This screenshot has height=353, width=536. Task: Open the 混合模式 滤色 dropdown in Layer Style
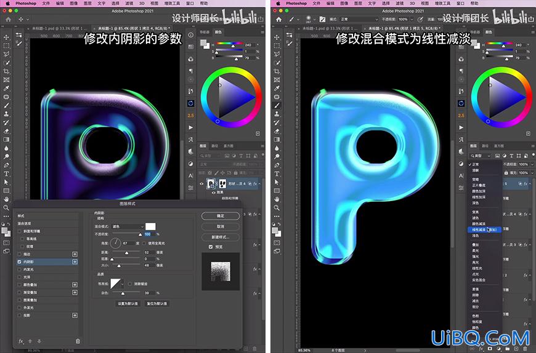[128, 226]
